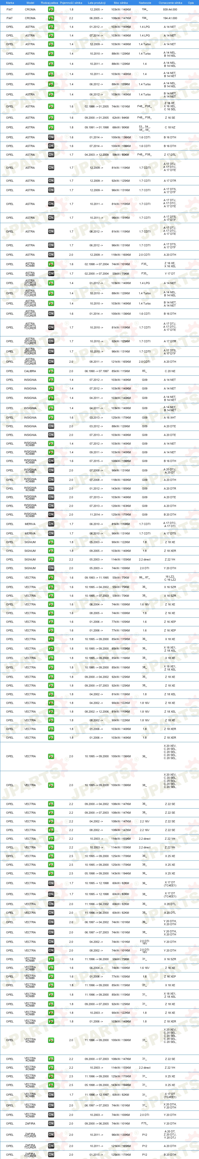Click the Nadwozie column header
The height and width of the screenshot is (1159, 199).
(145, 3)
